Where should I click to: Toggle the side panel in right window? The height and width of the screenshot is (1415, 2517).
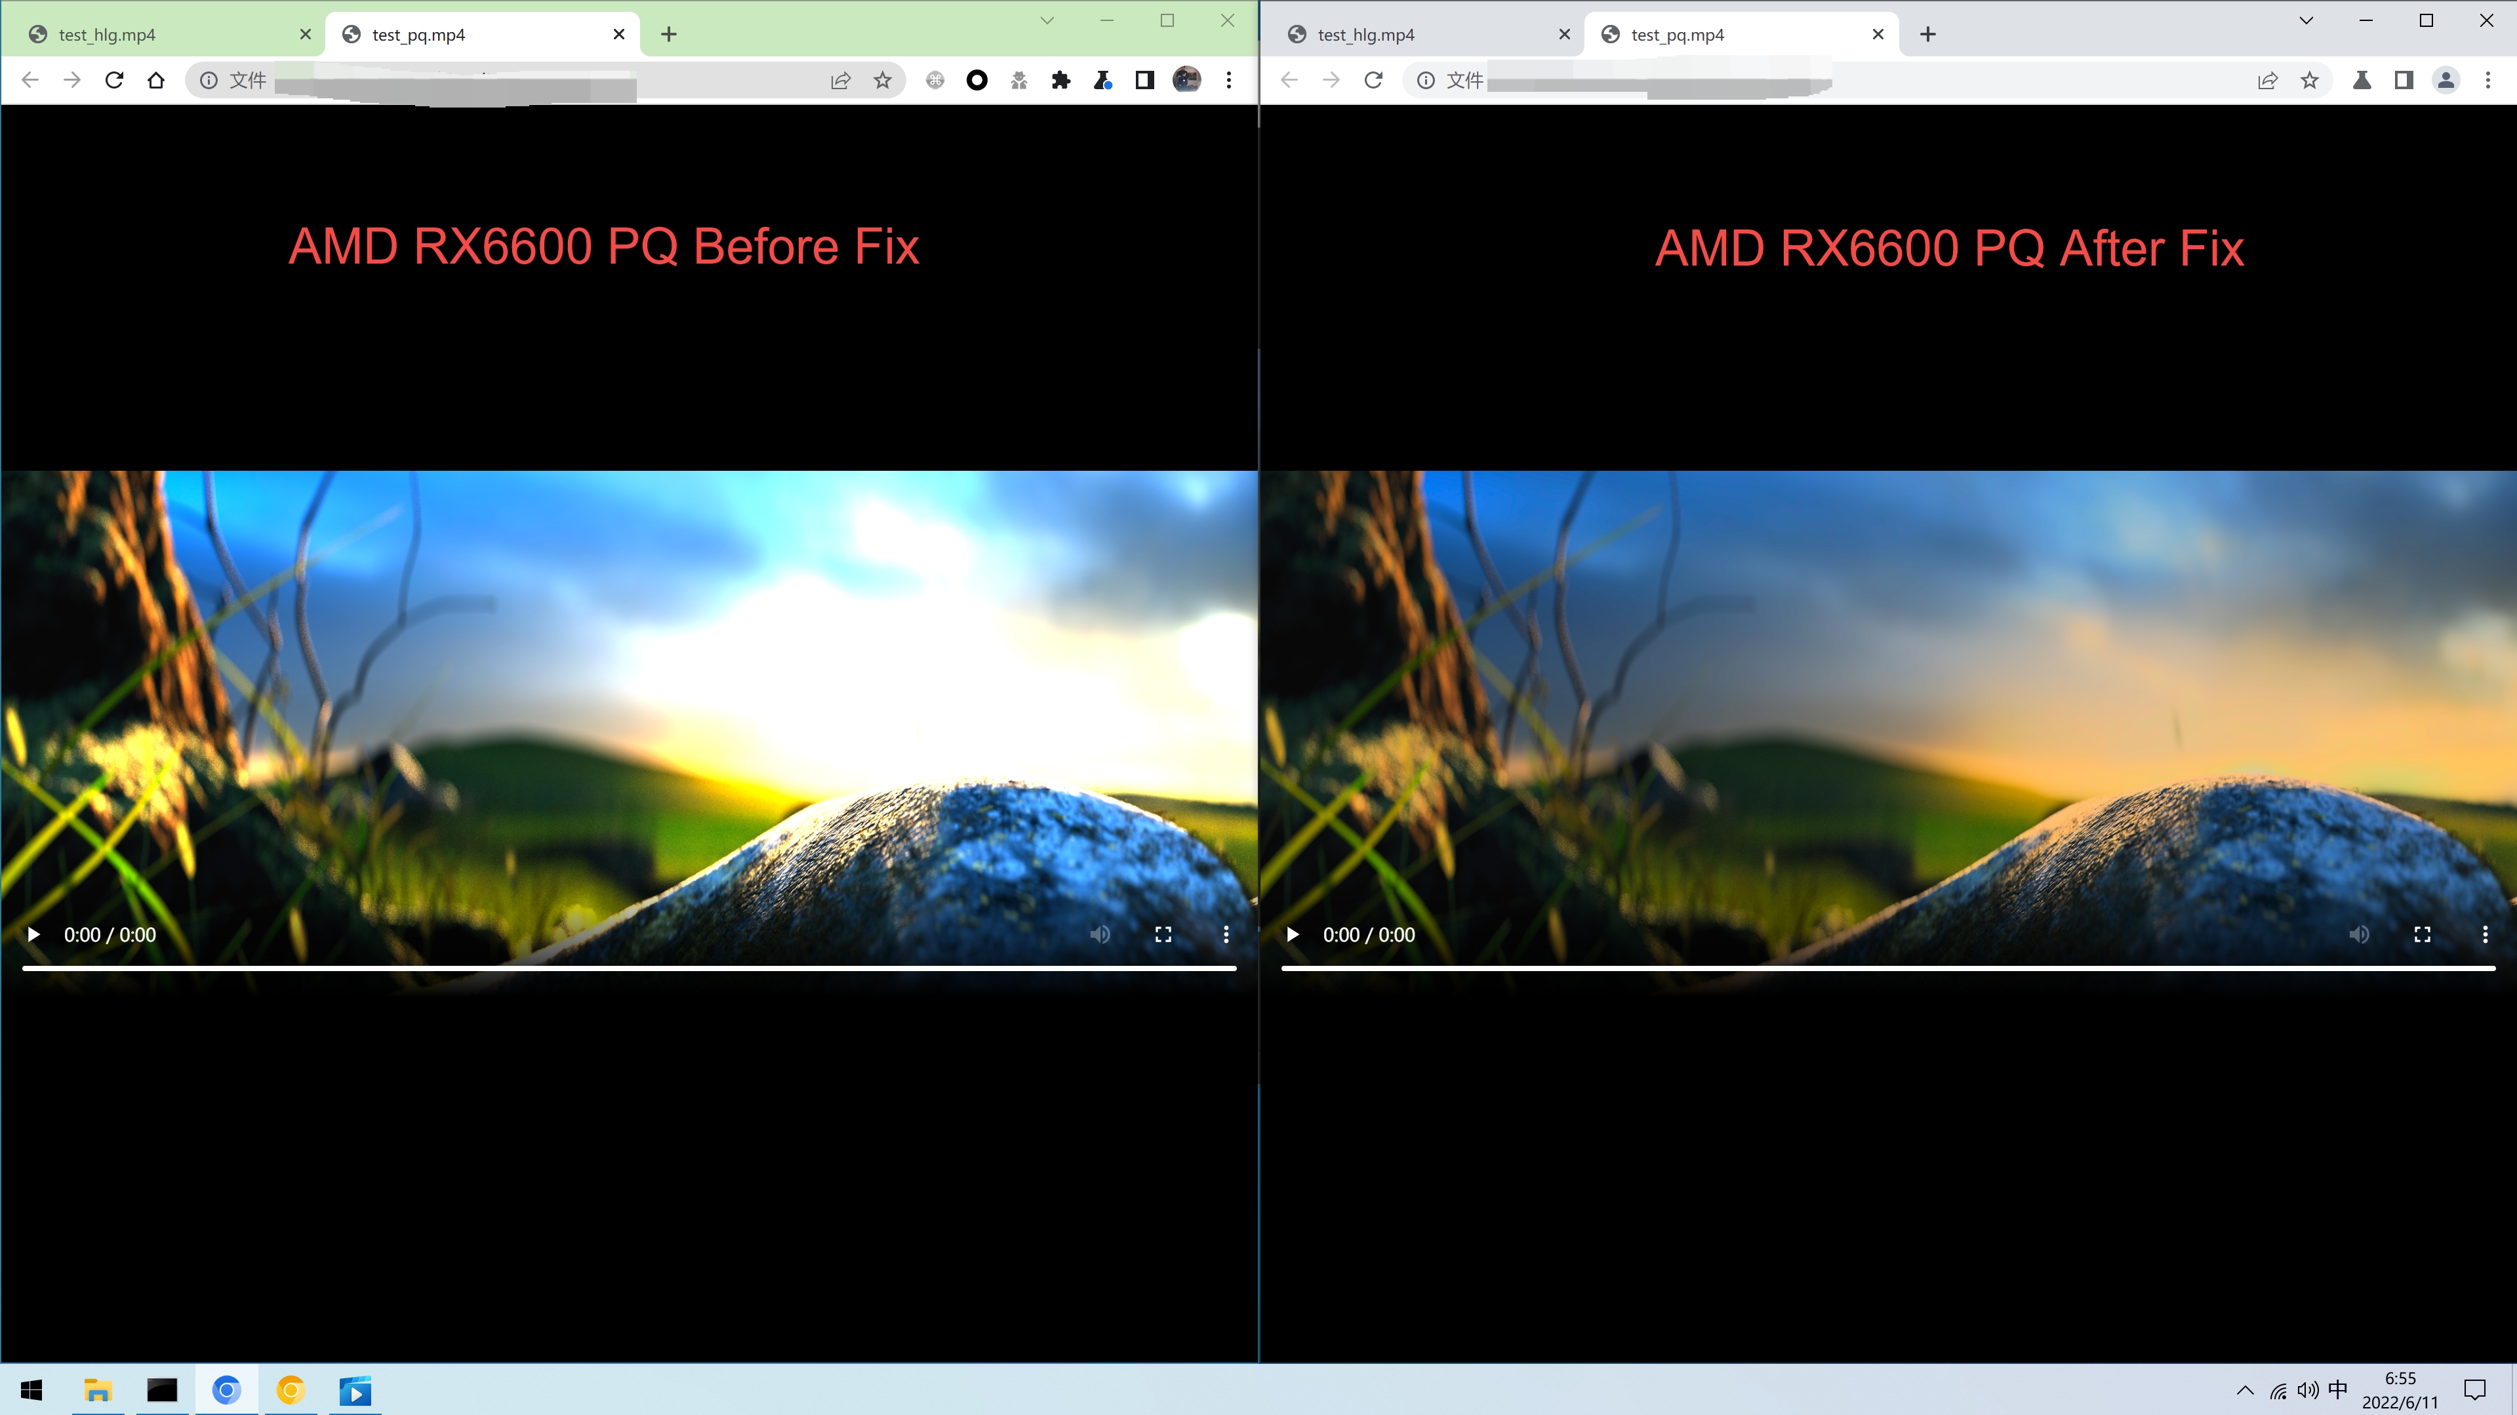(2404, 80)
